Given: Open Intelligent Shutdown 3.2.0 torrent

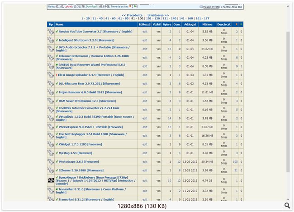Looking at the screenshot, I should pos(86,40).
